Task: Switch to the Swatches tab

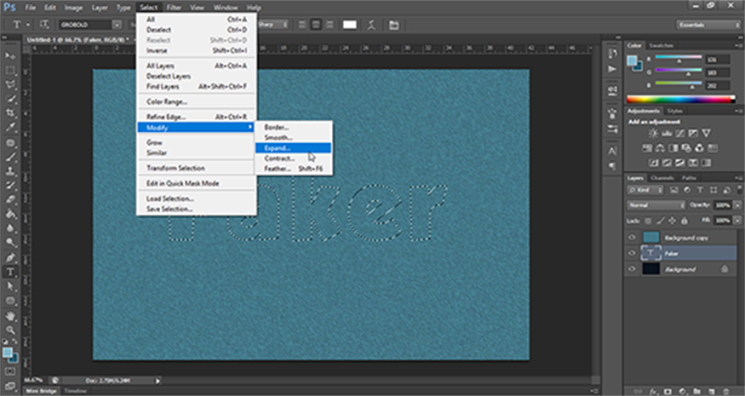Action: pyautogui.click(x=661, y=46)
